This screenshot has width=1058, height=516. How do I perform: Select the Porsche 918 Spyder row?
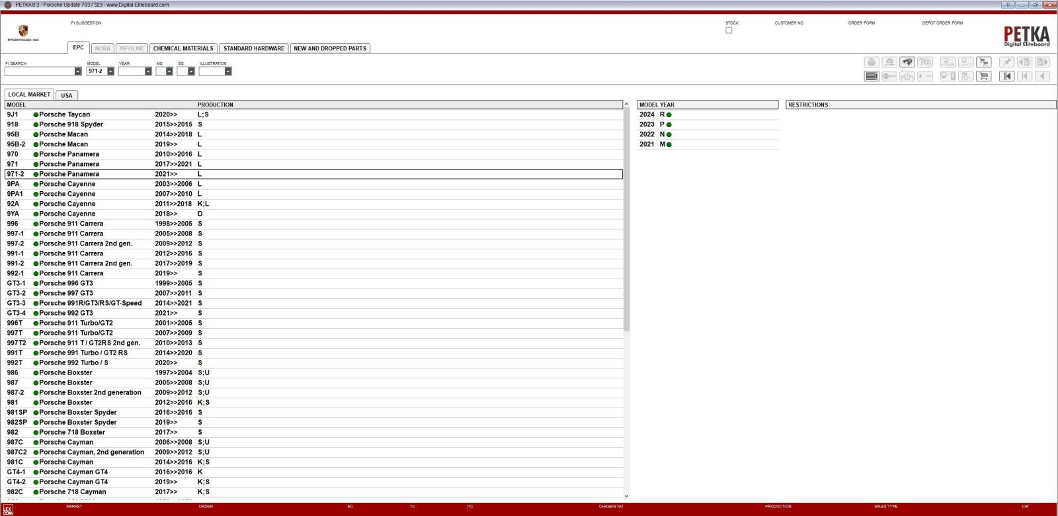coord(313,124)
